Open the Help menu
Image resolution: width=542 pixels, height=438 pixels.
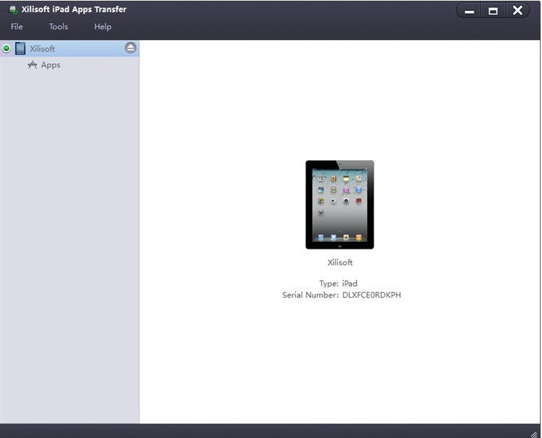click(x=103, y=27)
